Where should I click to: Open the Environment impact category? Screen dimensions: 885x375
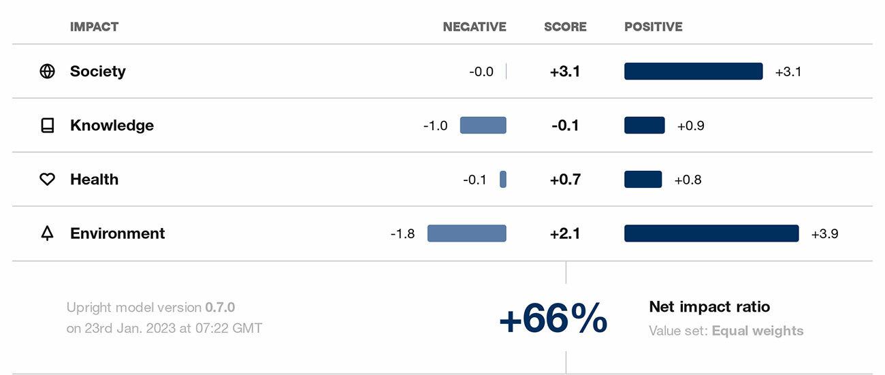(117, 233)
